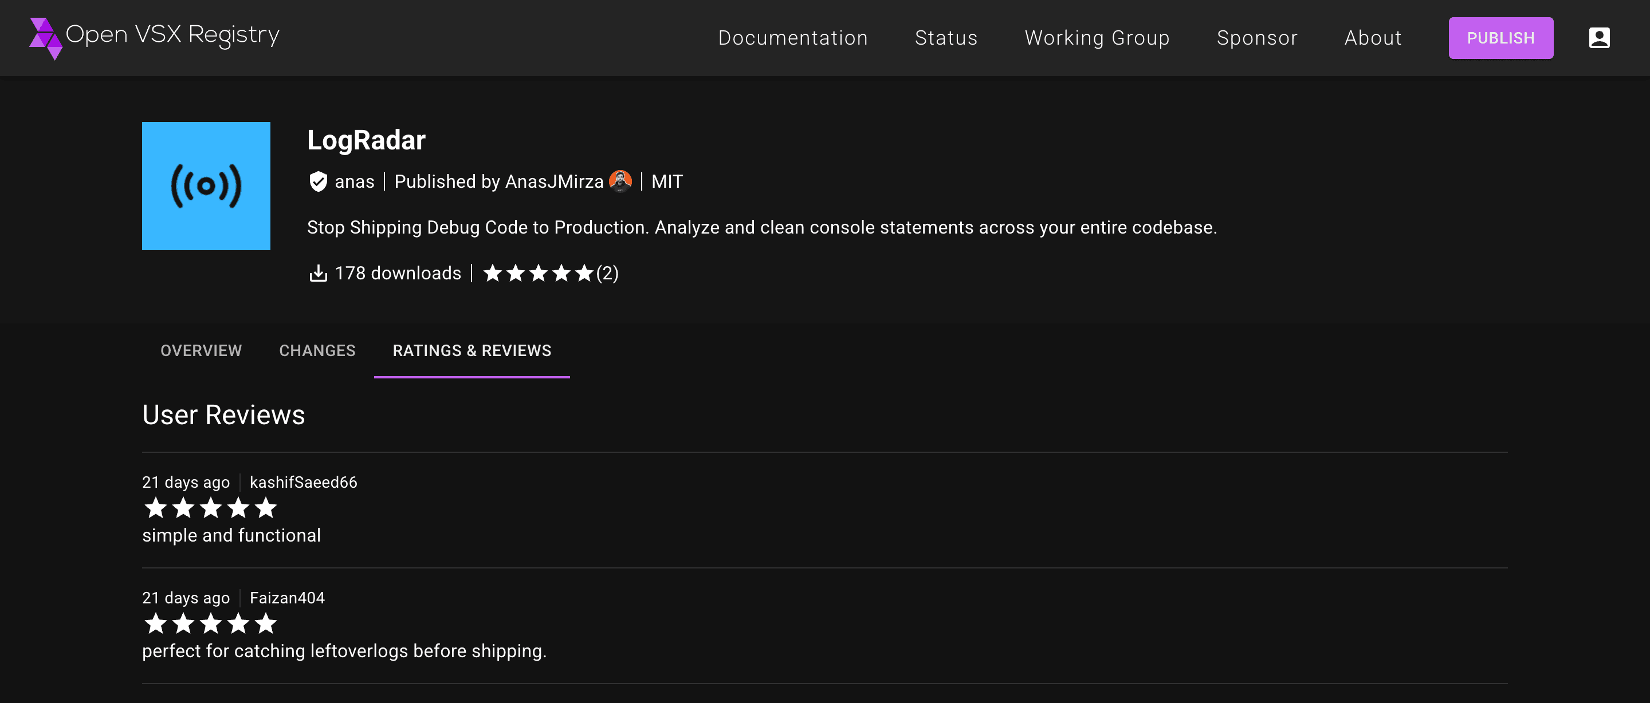Click the LogRadar extension icon

point(206,185)
